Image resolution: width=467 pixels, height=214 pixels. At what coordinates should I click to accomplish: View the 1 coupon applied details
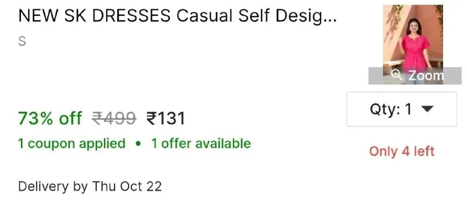(72, 143)
